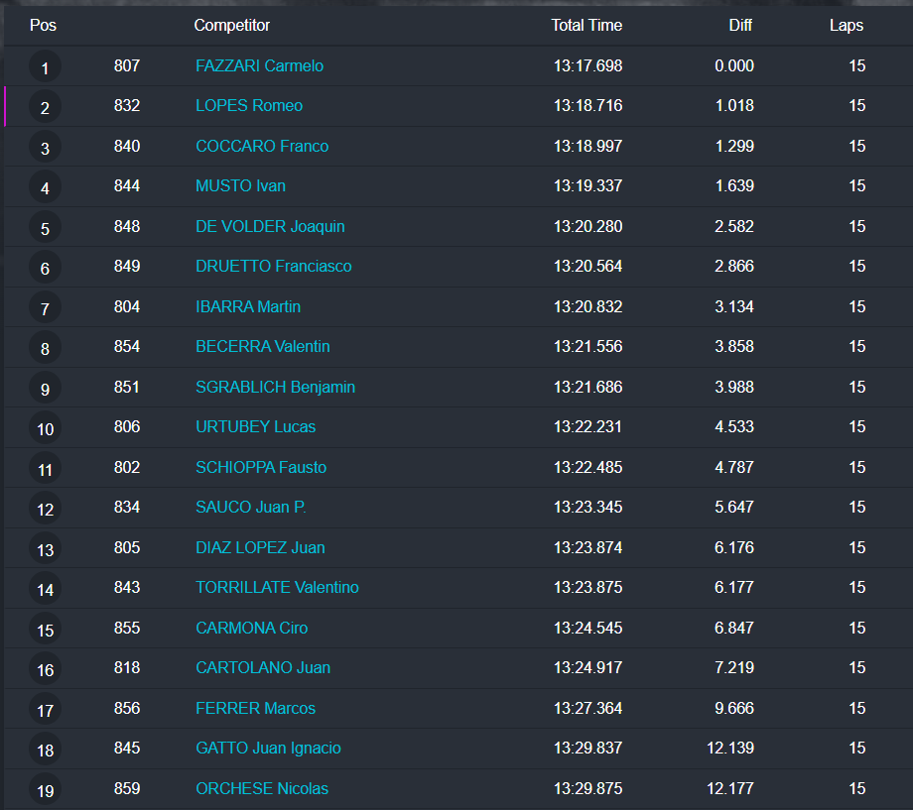The width and height of the screenshot is (913, 810).
Task: Click the position 5 circle badge
Action: (45, 228)
